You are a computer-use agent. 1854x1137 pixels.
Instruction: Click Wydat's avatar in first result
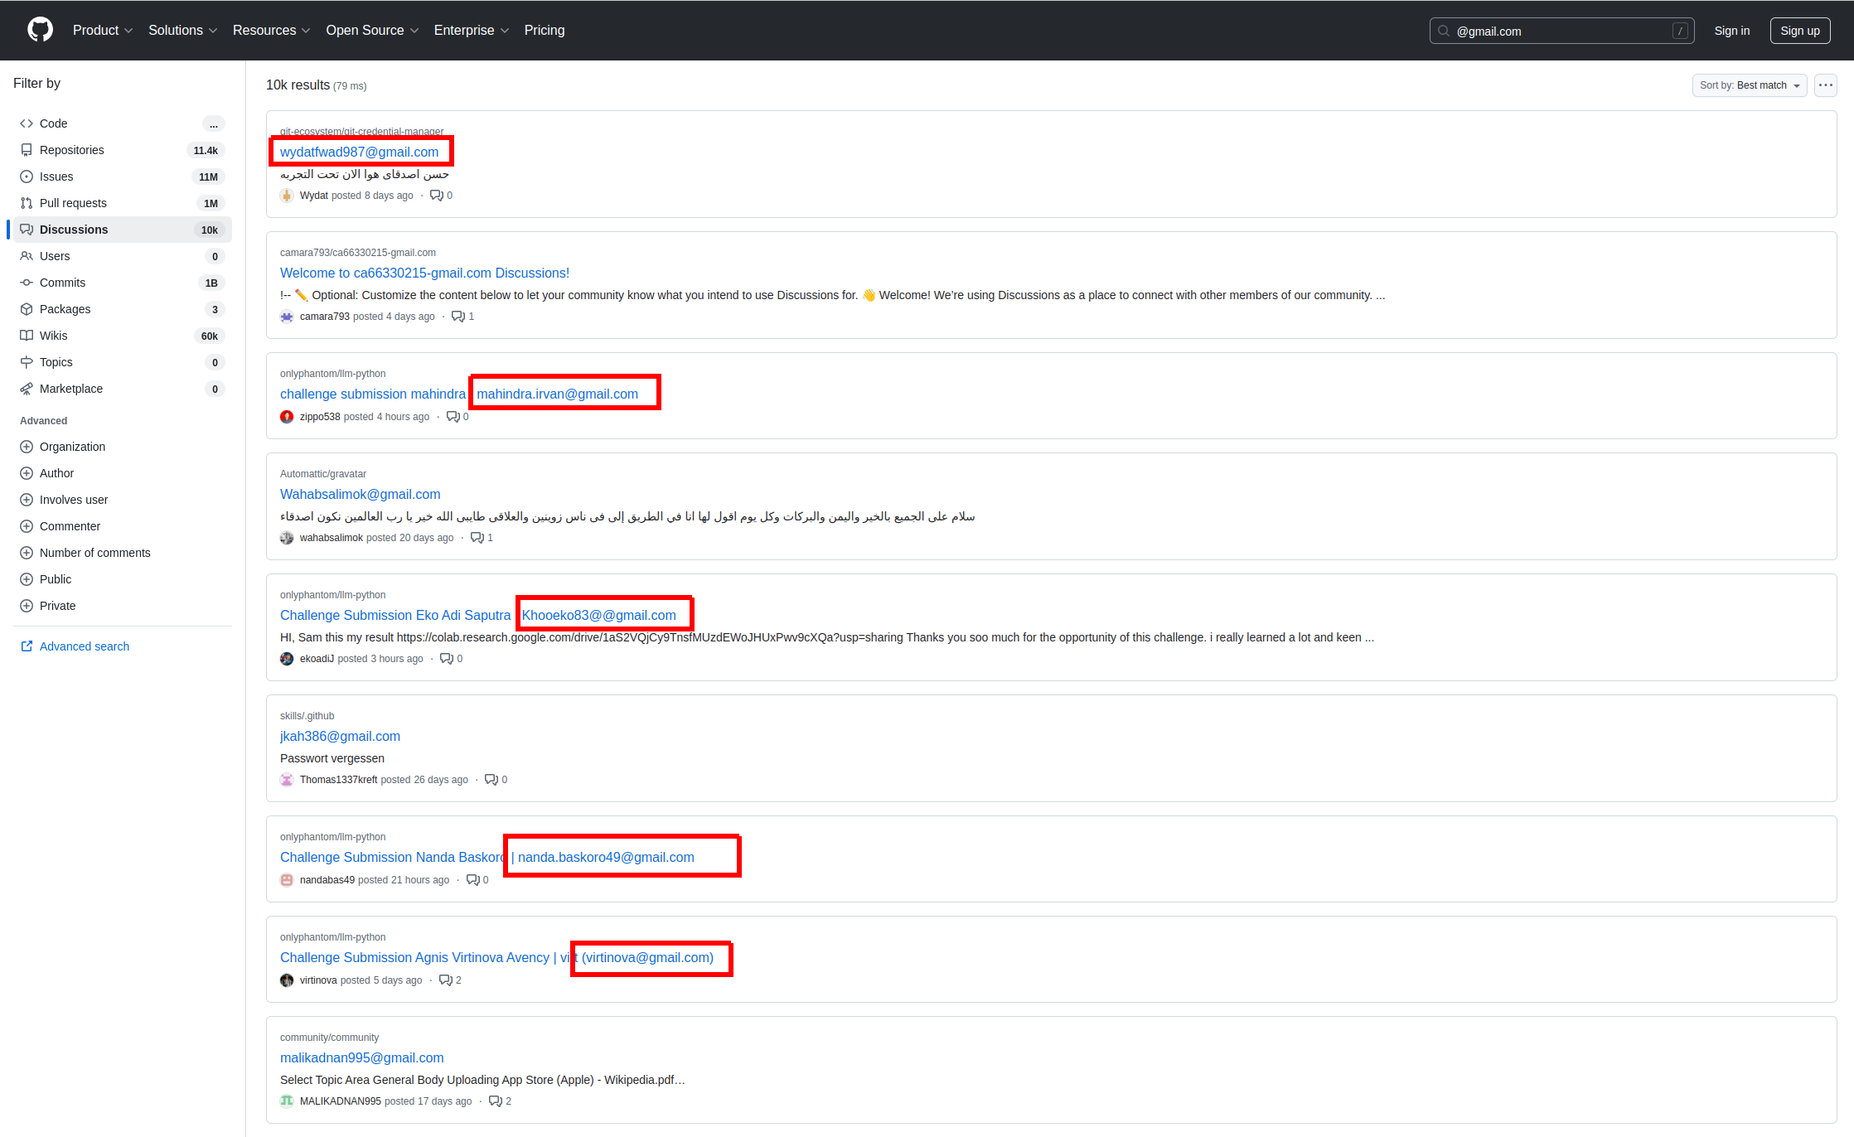click(x=287, y=196)
